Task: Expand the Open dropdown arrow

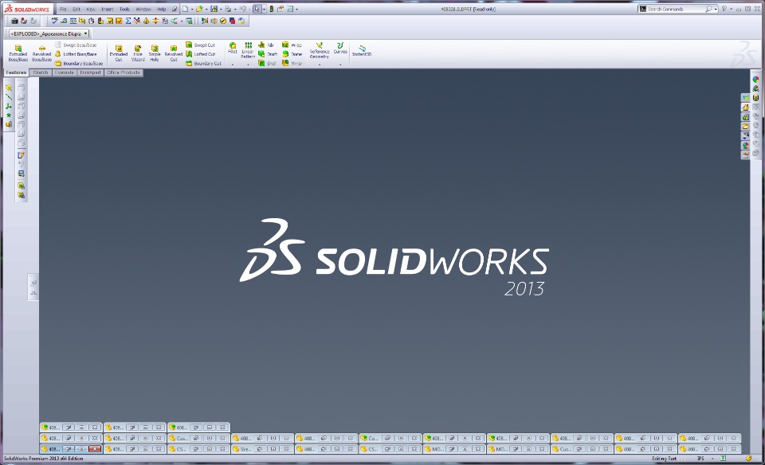Action: [206, 10]
